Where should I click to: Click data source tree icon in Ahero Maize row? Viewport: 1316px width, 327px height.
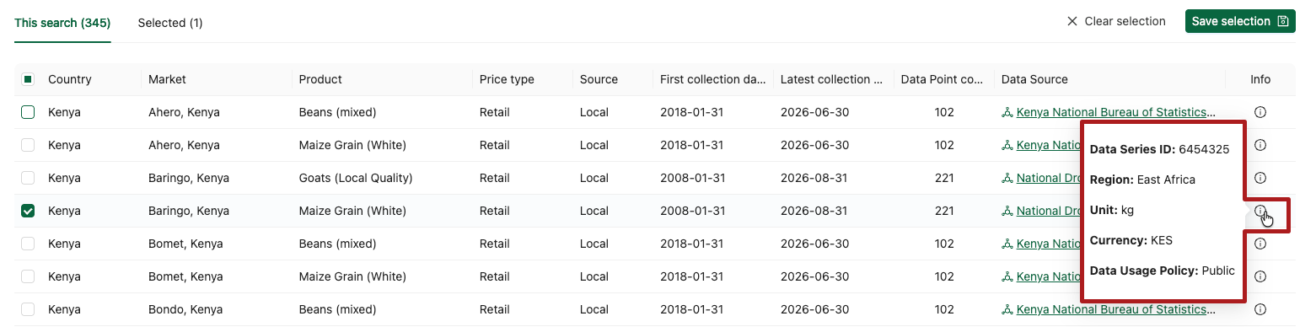tap(1007, 145)
